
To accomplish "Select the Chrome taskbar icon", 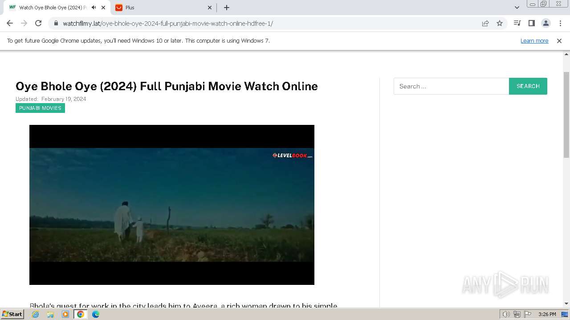I will pyautogui.click(x=81, y=314).
